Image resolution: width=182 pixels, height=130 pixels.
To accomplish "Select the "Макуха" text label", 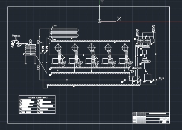I will point(137,68).
